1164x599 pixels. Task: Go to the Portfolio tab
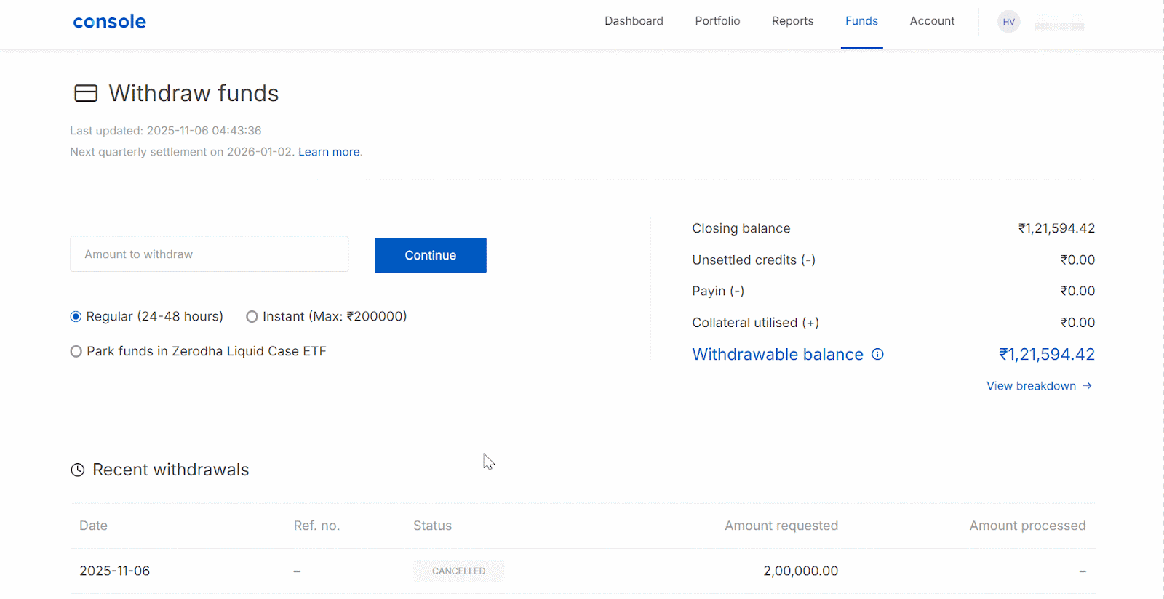pos(717,21)
